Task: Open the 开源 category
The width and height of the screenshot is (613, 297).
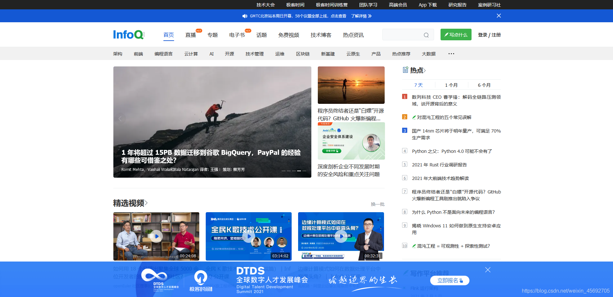Action: click(x=229, y=54)
